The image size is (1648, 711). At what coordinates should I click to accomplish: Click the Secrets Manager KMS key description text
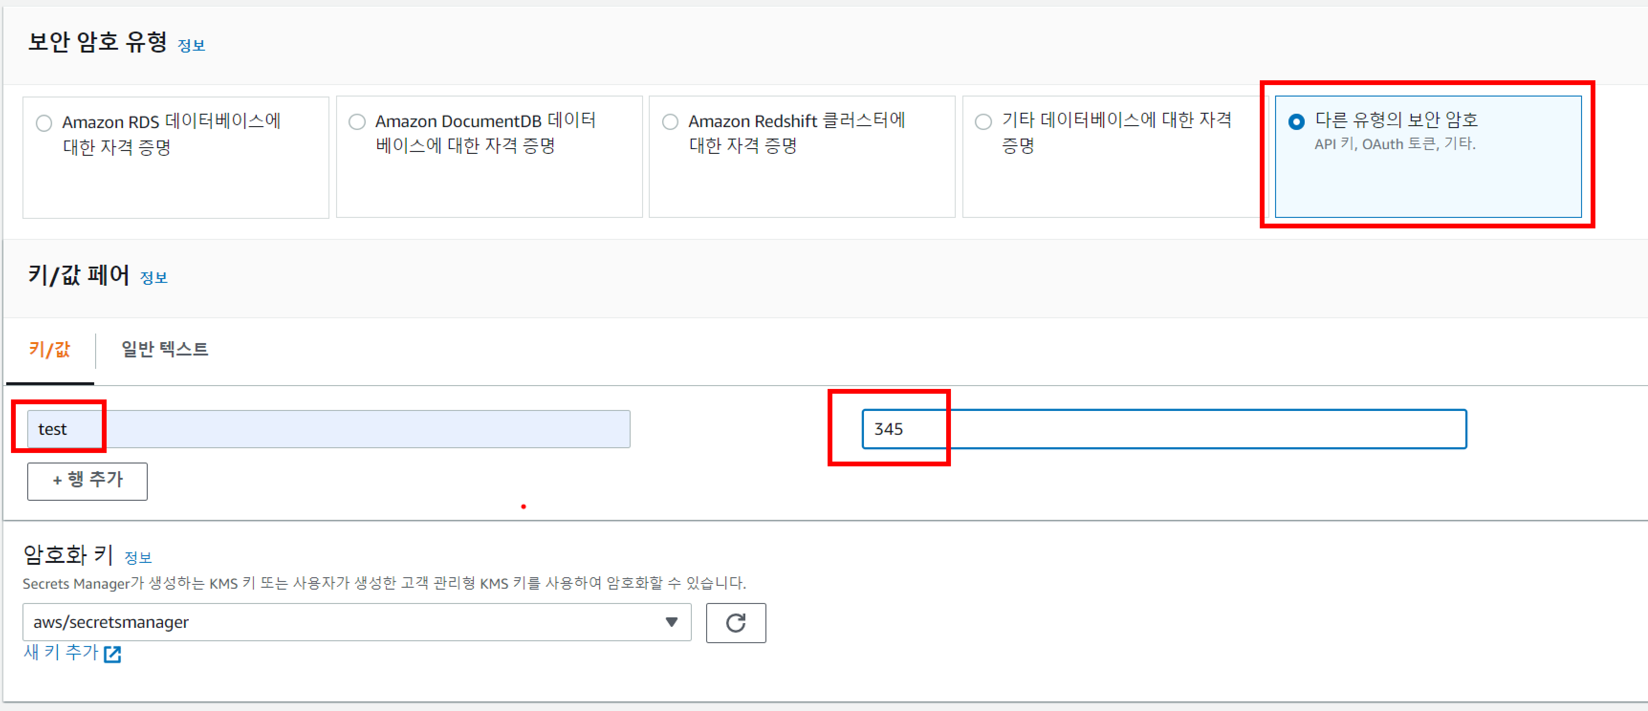point(384,583)
